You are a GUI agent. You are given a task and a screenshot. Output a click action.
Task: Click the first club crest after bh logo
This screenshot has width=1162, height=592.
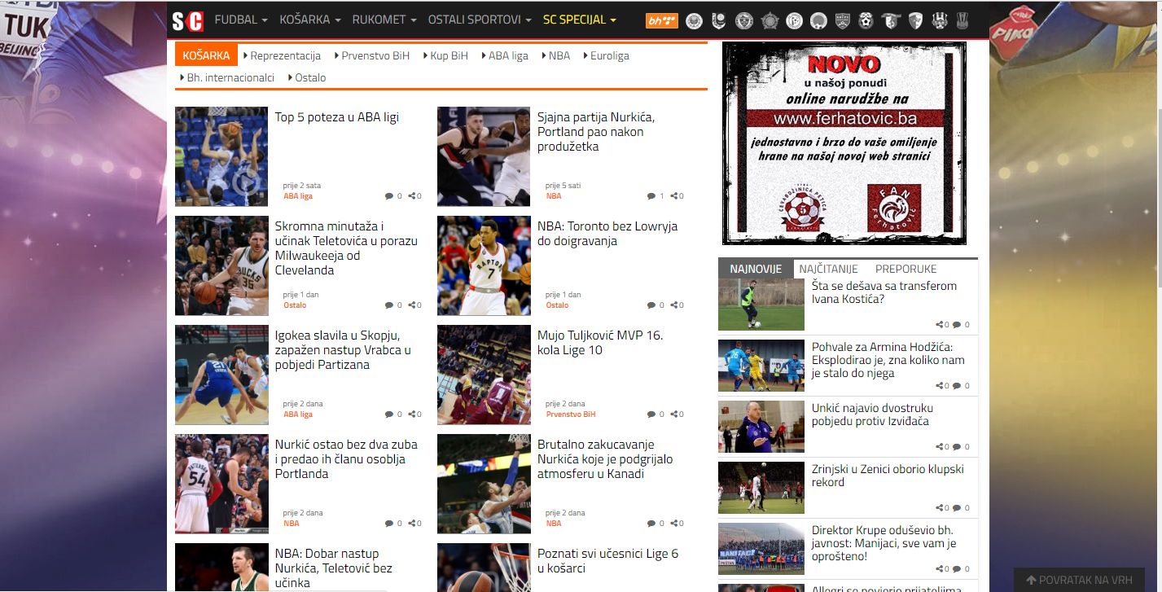click(x=694, y=20)
